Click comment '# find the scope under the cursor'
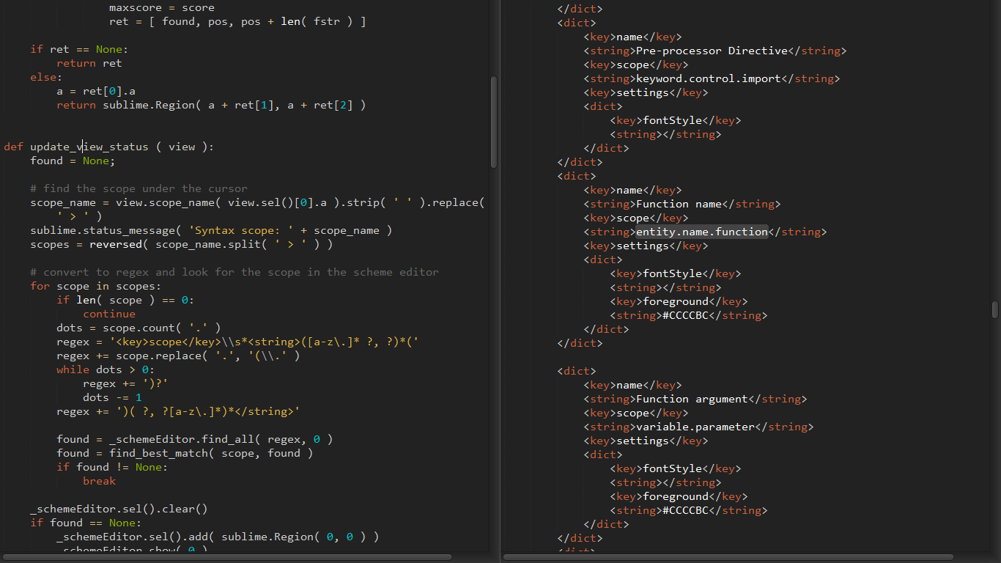1001x563 pixels. click(139, 189)
